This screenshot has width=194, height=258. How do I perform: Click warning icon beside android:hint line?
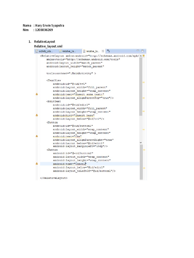point(37,115)
